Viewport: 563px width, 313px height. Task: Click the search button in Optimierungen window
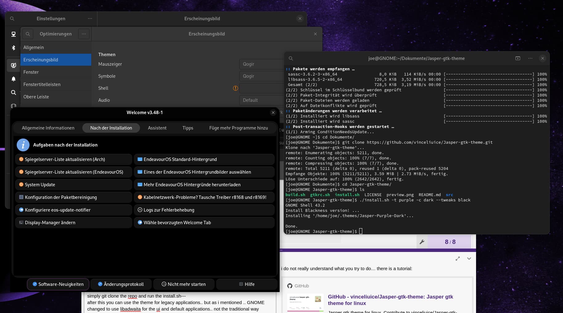tap(28, 34)
